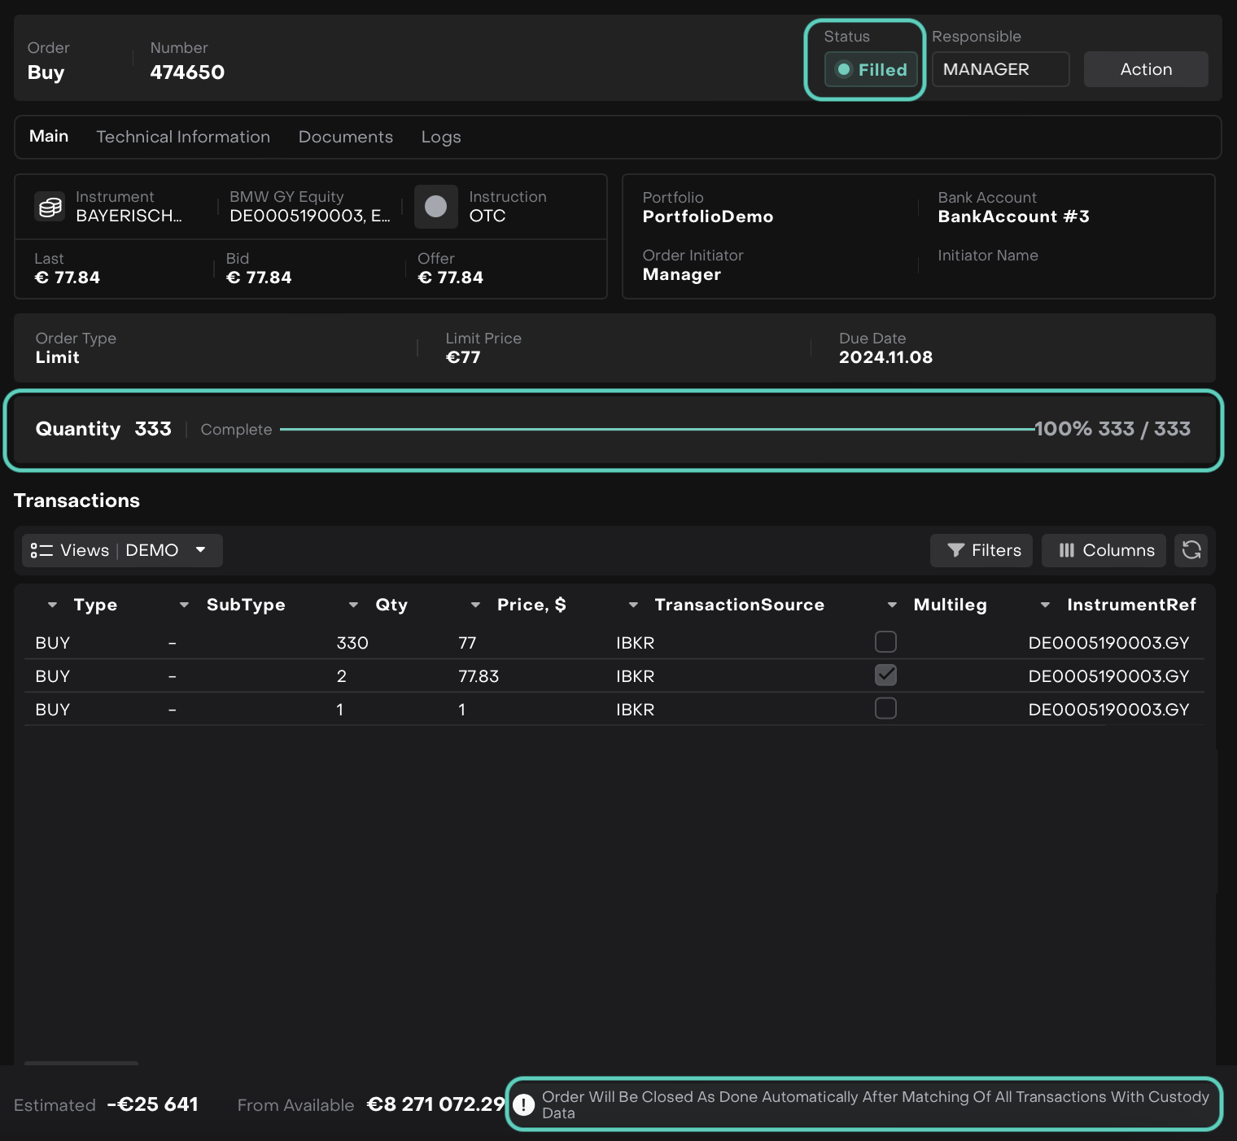This screenshot has height=1141, width=1237.
Task: Click the exclamation warning icon at bottom
Action: (x=523, y=1104)
